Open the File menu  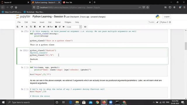[19, 22]
